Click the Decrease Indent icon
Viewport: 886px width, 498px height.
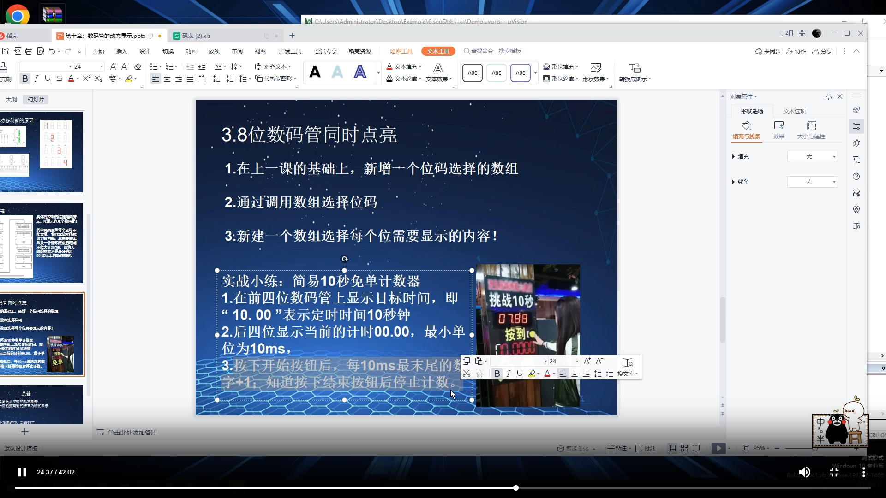point(190,66)
